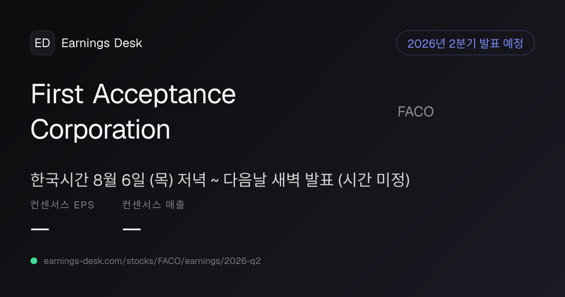Image resolution: width=565 pixels, height=297 pixels.
Task: Click the word Corporation in the title
Action: coord(100,129)
